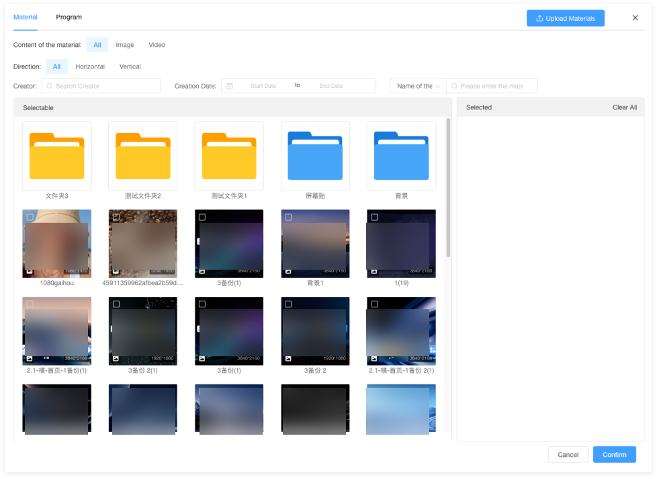Open the blue 背景 folder icon
Image resolution: width=657 pixels, height=479 pixels.
pos(402,156)
